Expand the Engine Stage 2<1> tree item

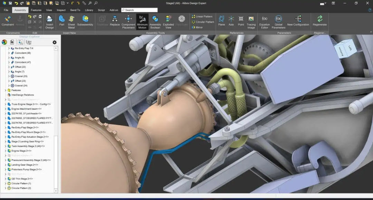point(6,151)
